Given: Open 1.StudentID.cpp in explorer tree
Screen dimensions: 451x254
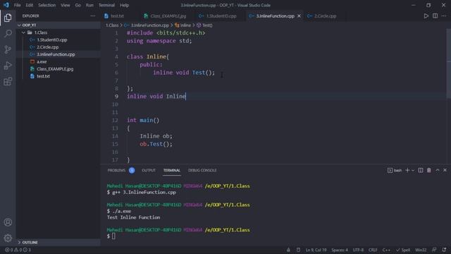Looking at the screenshot, I should coord(51,40).
